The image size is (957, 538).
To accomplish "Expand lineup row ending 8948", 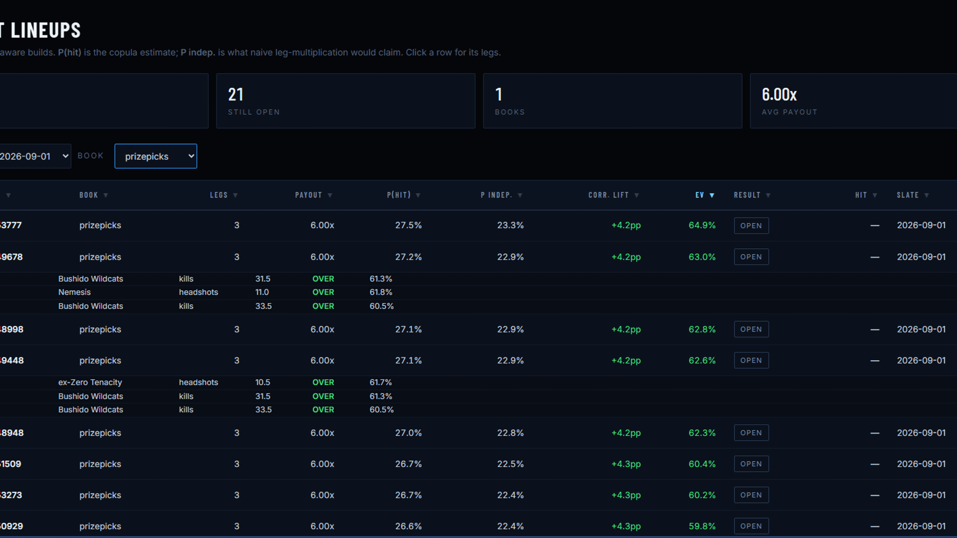I will [478, 433].
